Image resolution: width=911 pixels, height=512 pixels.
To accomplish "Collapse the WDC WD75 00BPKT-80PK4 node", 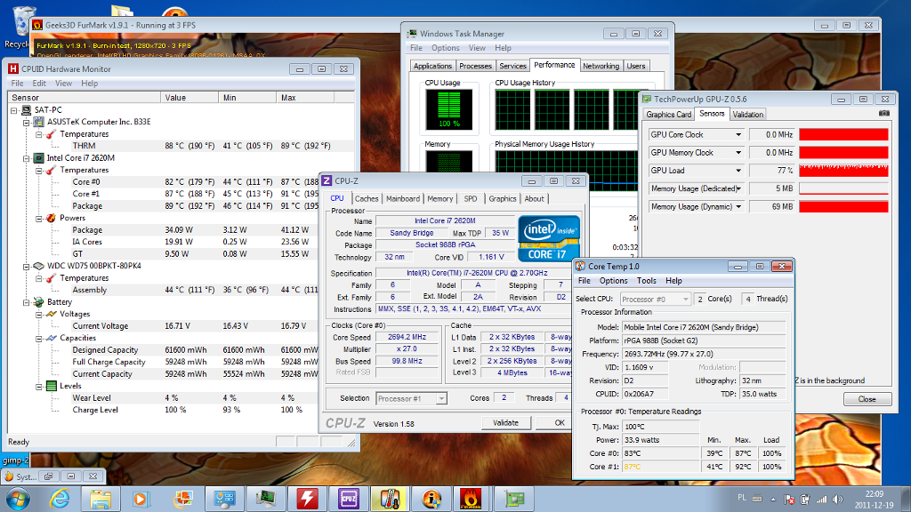I will pos(26,266).
